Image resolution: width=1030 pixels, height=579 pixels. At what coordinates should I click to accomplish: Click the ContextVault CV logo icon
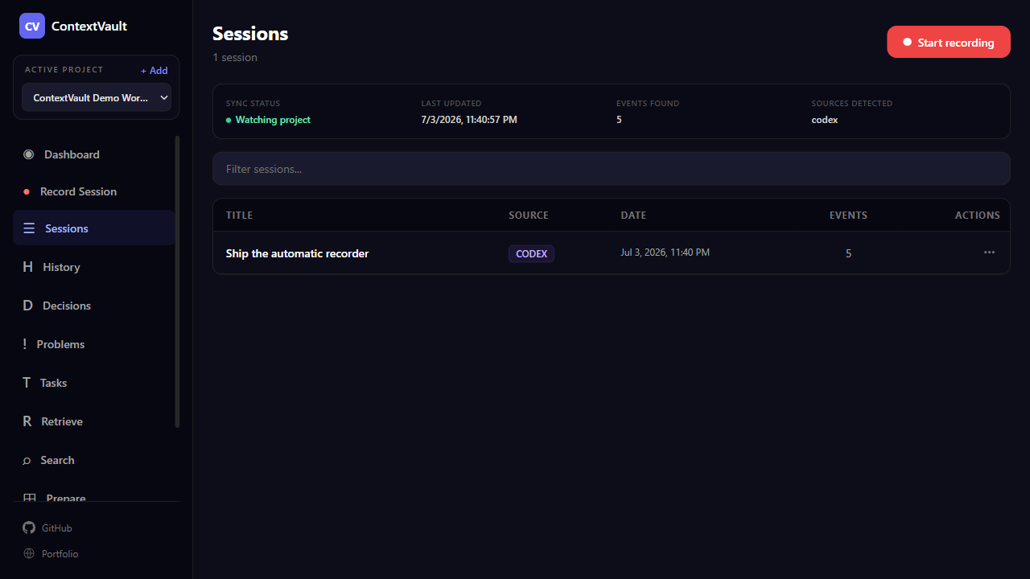32,26
